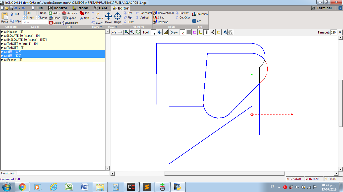Activate the ruler triangle tool
Image resolution: width=343 pixels, height=192 pixels.
166,32
